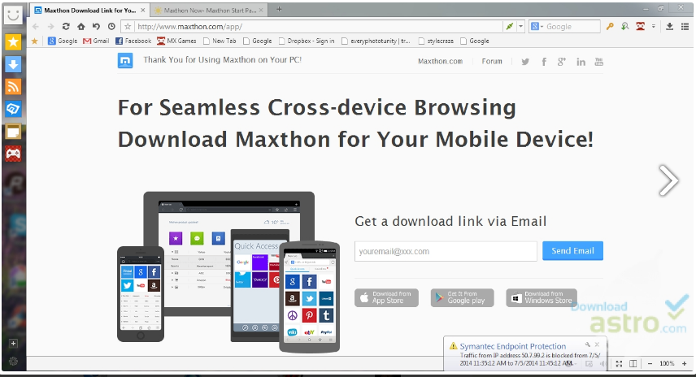Open the everyphototunity bookmark

[x=376, y=41]
